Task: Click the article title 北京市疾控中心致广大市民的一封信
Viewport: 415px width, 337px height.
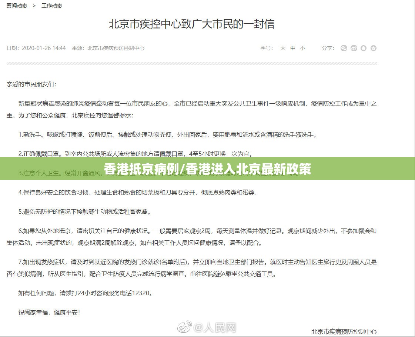Action: (x=191, y=24)
